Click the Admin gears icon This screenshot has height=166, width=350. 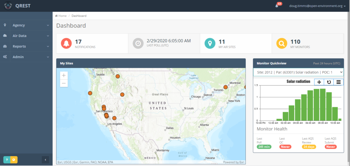[x=5, y=57]
